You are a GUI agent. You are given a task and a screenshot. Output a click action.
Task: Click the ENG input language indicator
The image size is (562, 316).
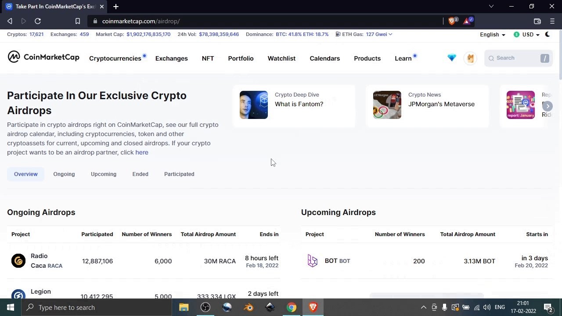click(500, 307)
